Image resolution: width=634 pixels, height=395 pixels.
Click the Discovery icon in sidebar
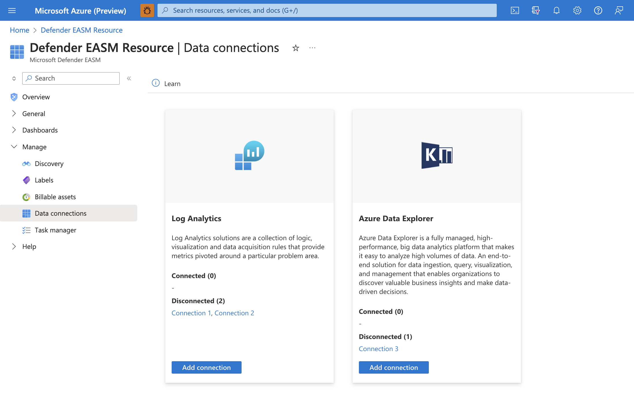(26, 163)
